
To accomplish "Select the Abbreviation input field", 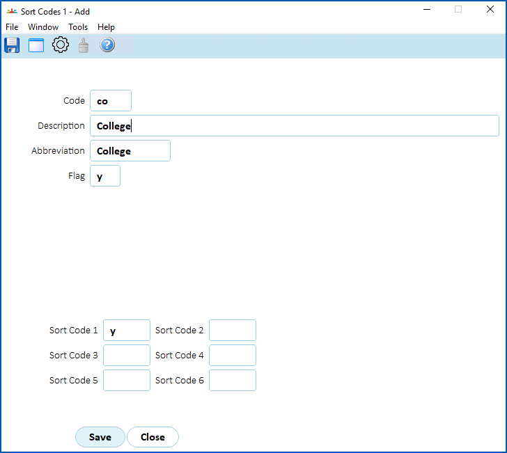I will pos(130,150).
